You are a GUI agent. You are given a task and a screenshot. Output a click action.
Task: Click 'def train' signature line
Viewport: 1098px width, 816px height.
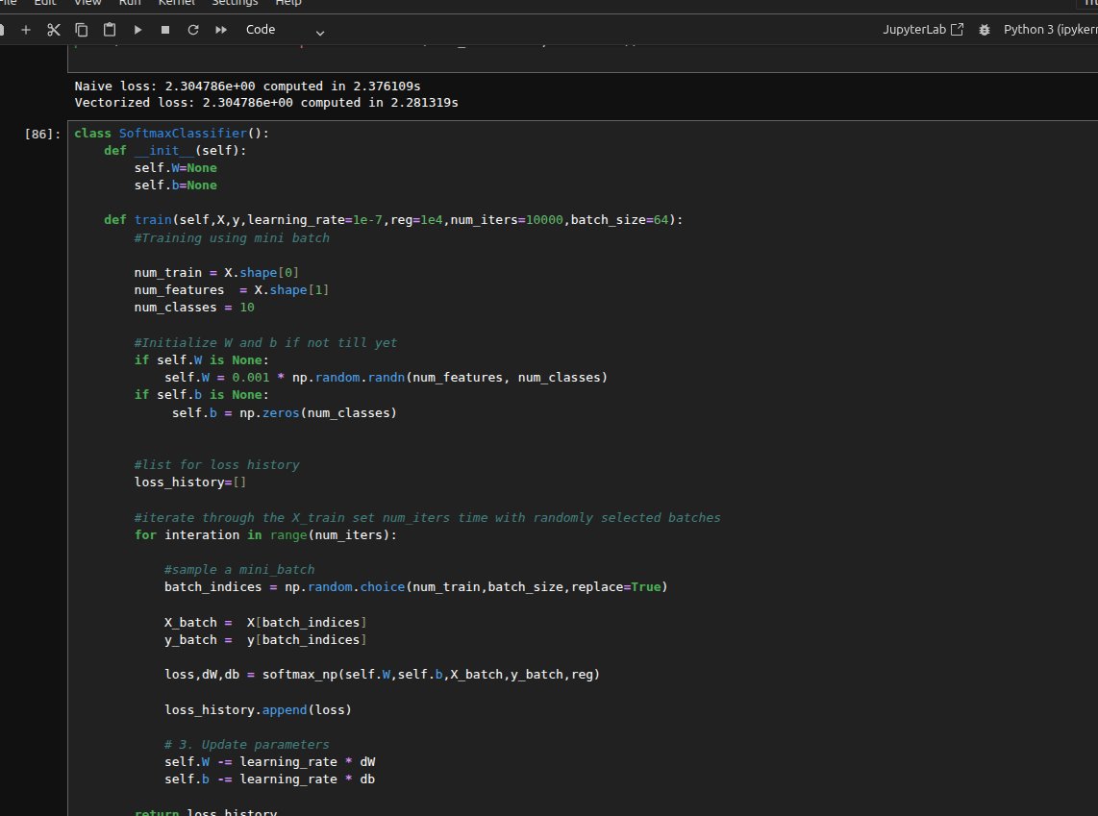393,220
